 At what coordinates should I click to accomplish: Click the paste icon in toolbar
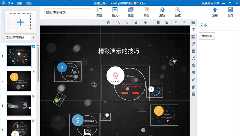pos(166,22)
